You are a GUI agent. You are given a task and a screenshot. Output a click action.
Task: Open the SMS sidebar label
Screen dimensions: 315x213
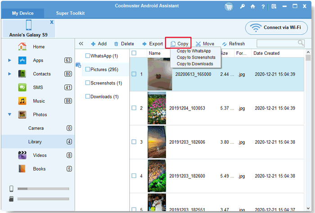coord(38,88)
